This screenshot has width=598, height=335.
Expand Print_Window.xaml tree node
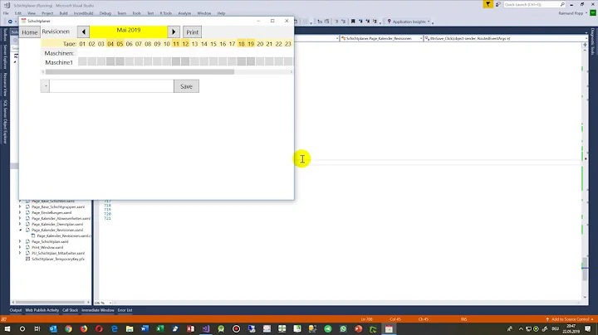click(21, 247)
